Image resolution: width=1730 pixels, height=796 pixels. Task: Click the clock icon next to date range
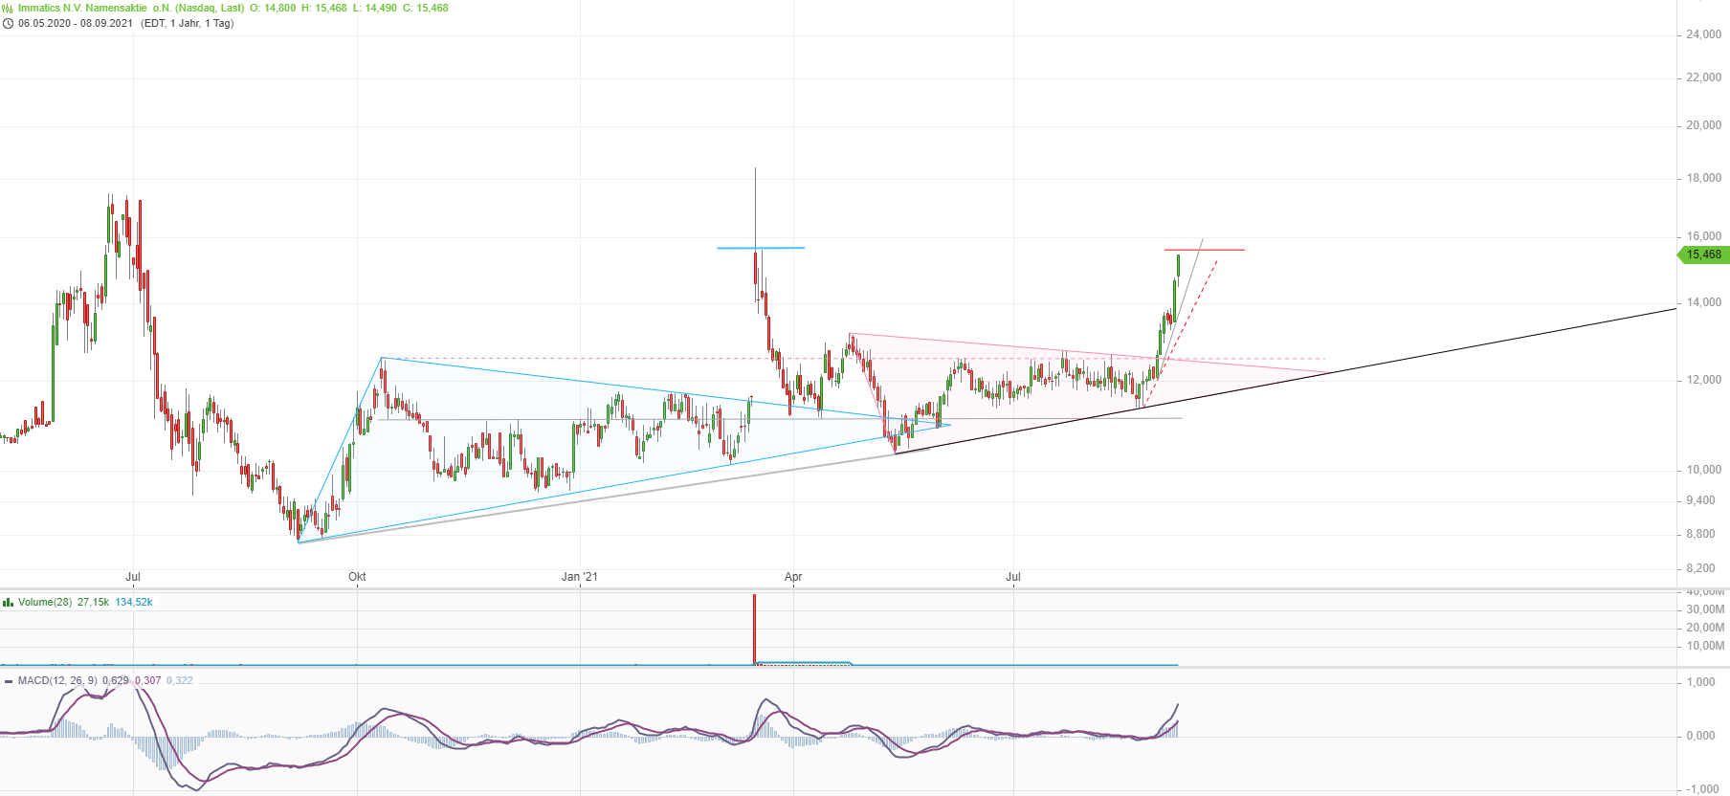[x=8, y=24]
